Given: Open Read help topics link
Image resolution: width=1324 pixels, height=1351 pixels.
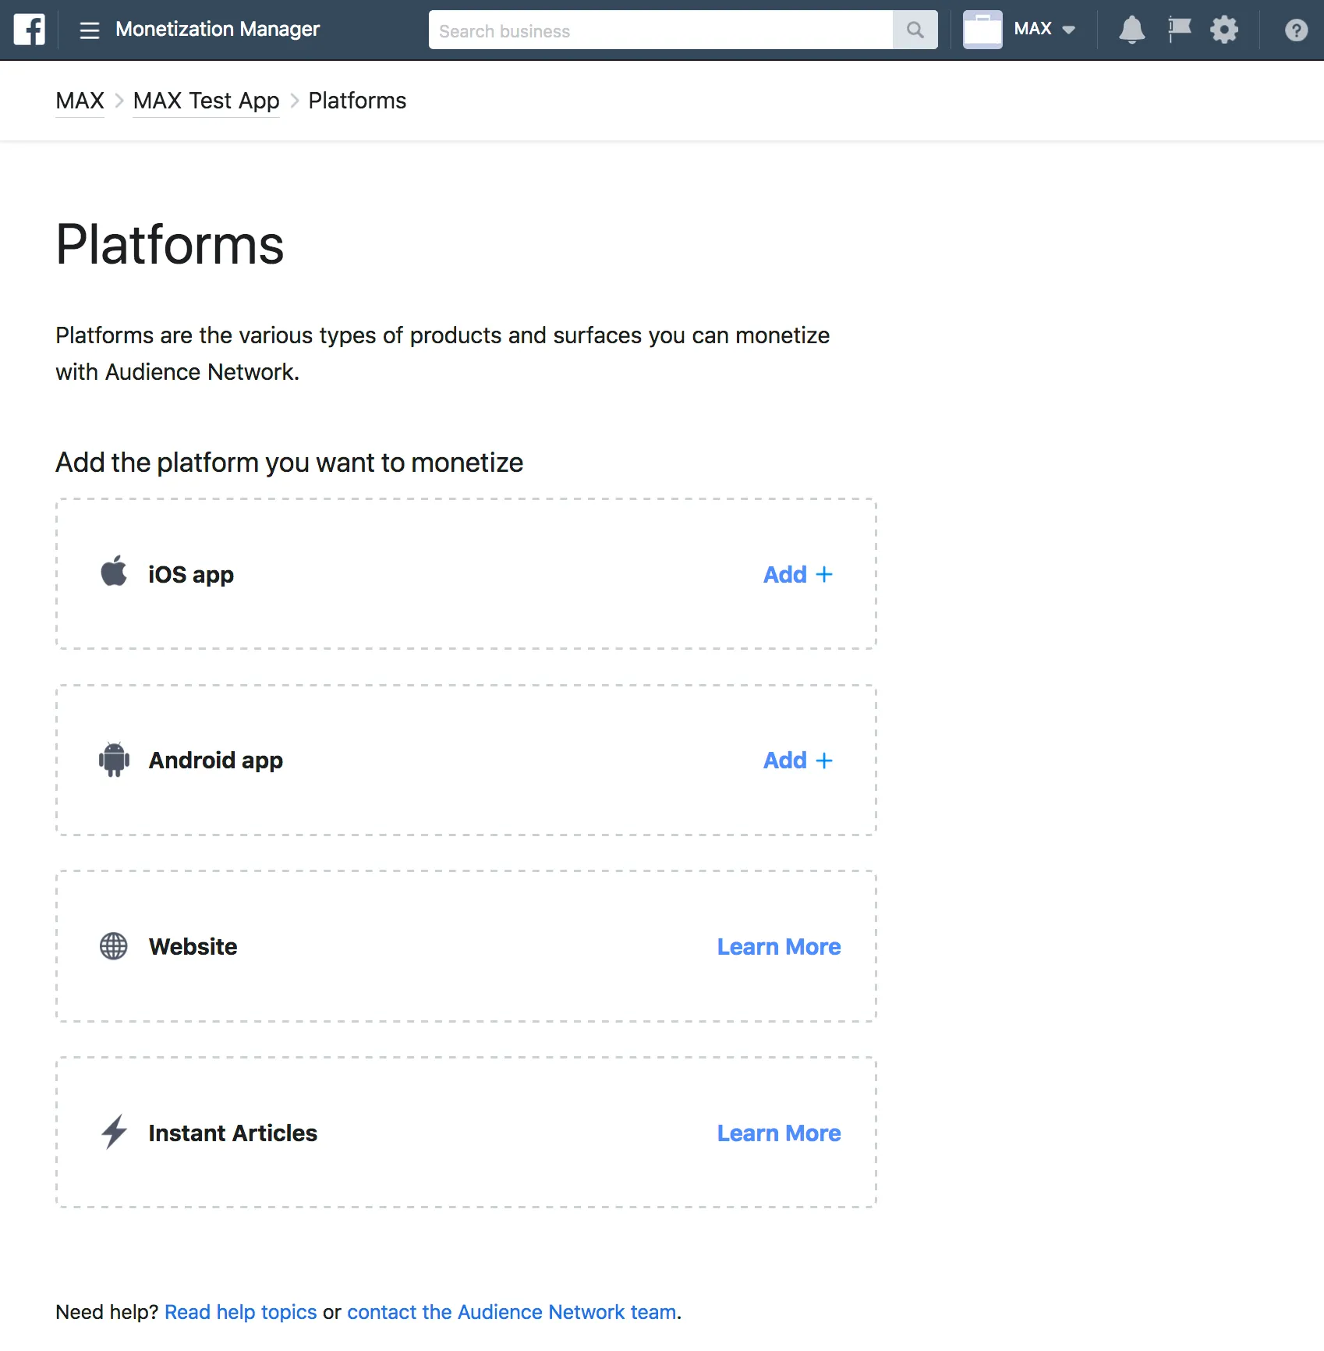Looking at the screenshot, I should pos(240,1311).
